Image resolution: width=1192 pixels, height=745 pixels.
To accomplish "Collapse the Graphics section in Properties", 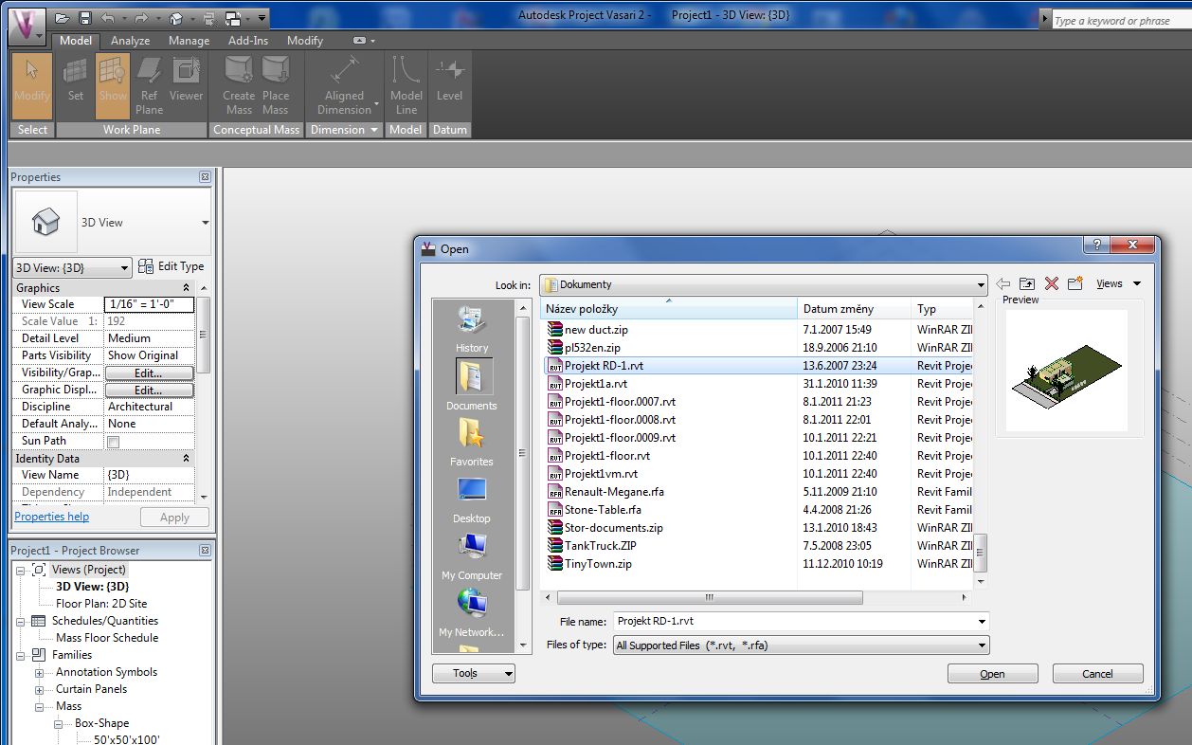I will [x=186, y=288].
